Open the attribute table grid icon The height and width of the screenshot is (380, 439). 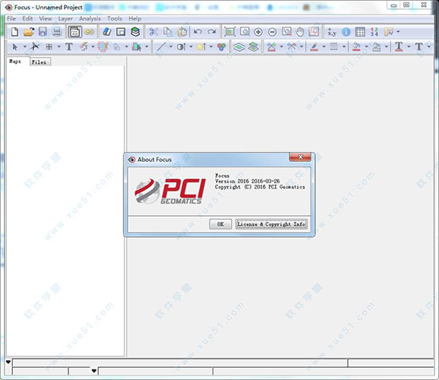click(360, 32)
